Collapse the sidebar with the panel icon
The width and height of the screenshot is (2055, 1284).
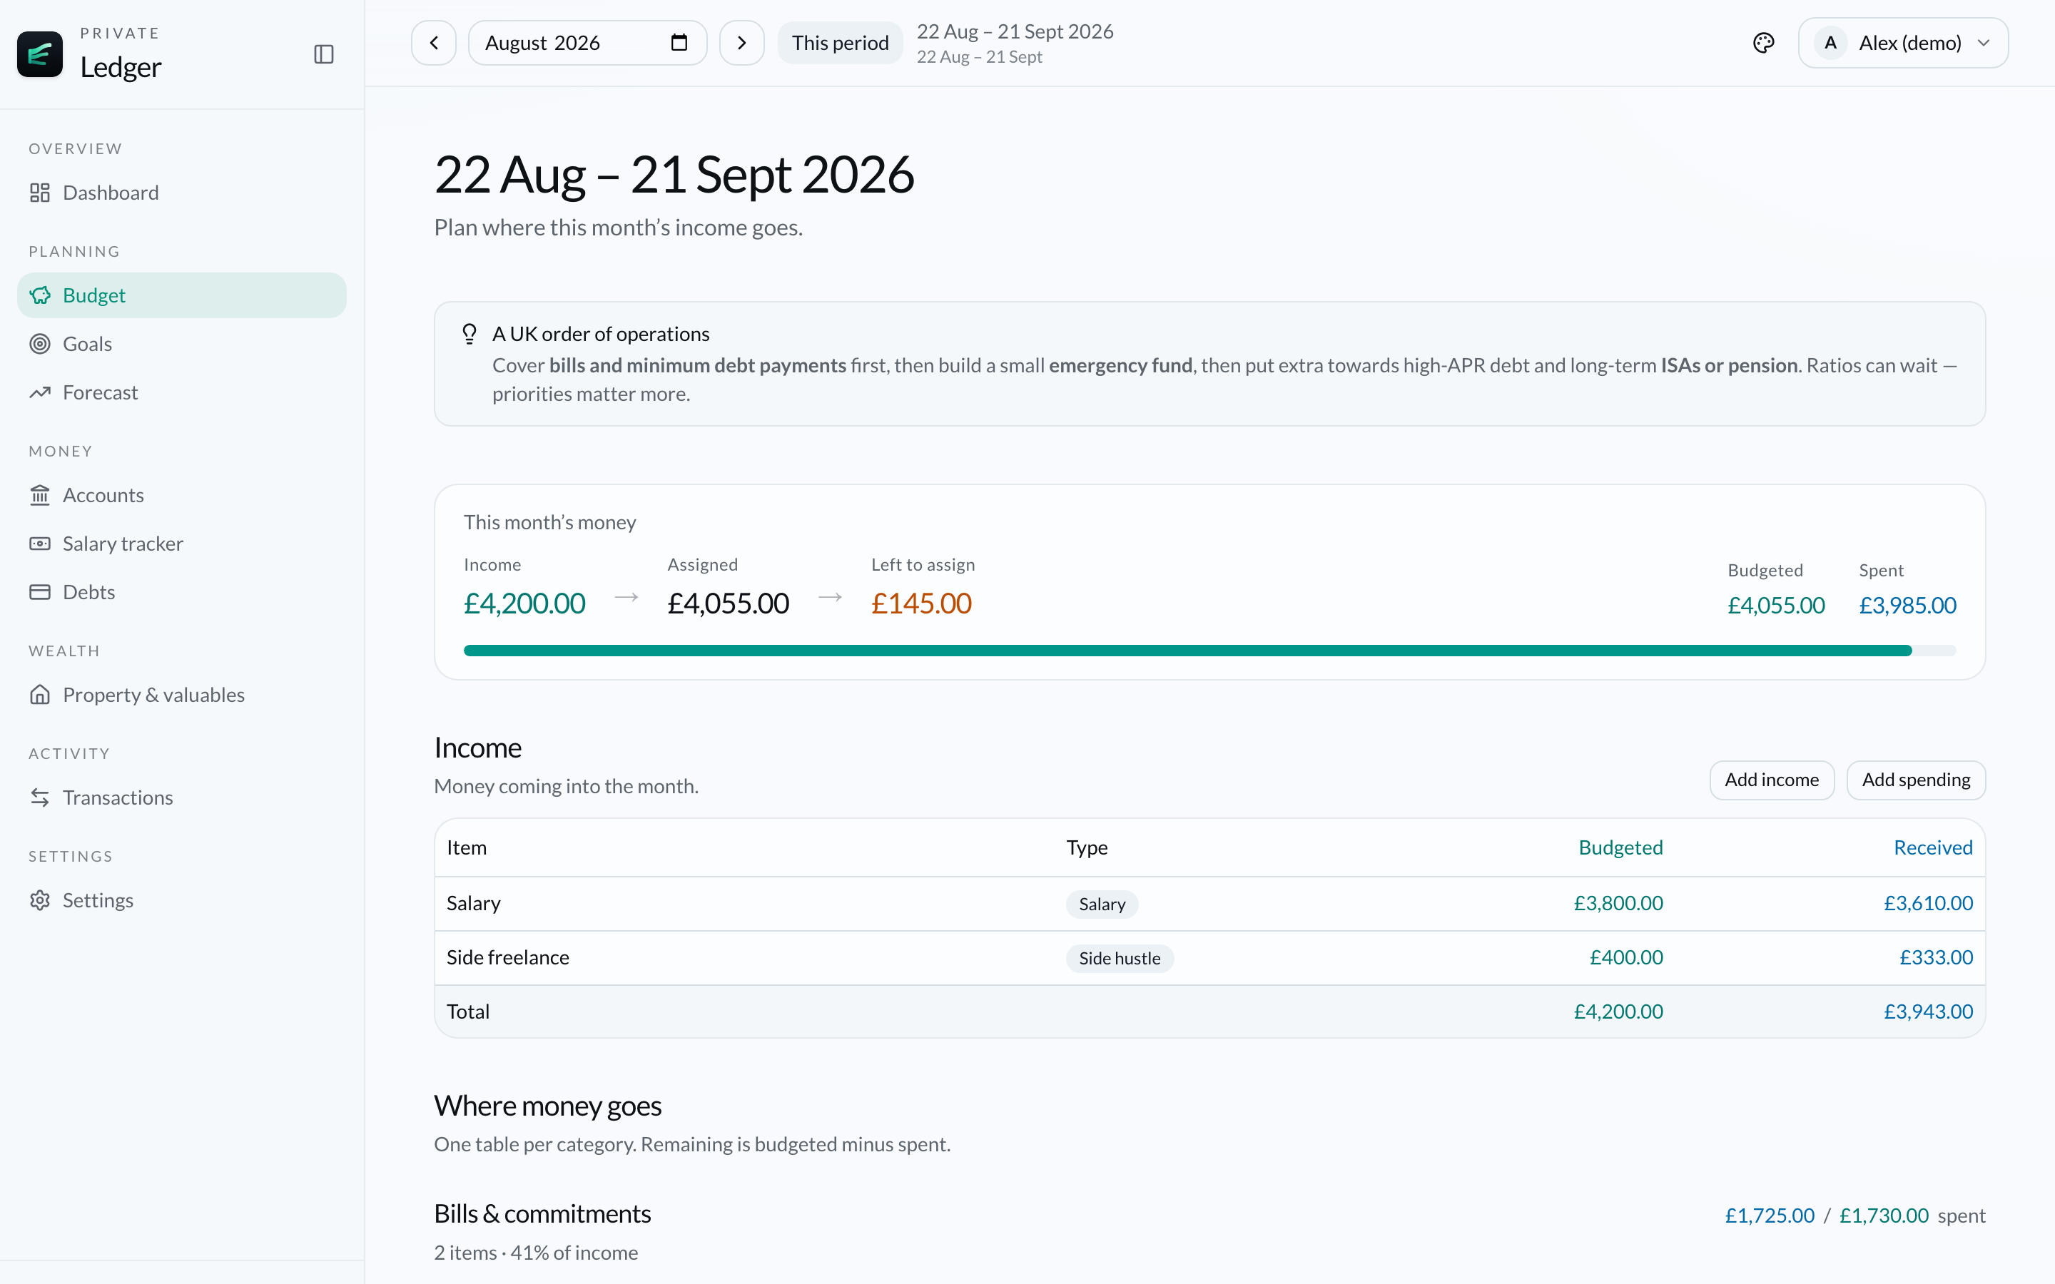[323, 54]
